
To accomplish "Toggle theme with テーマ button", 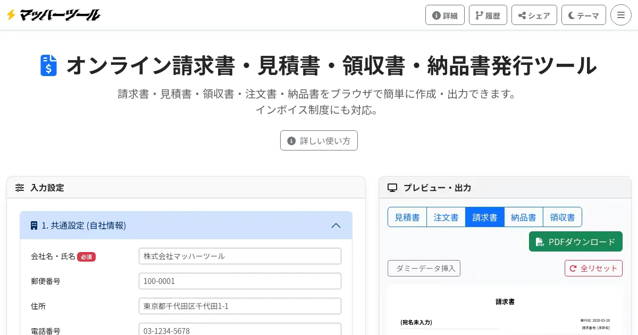I will [x=583, y=15].
